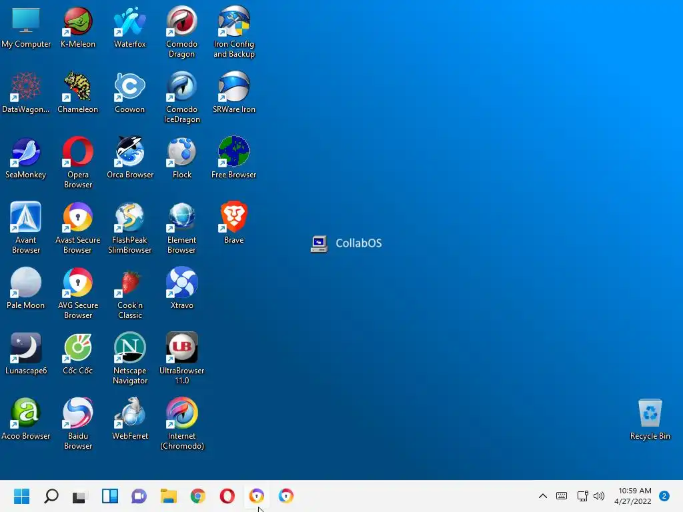Select Avast Secure Browser desktop shortcut
This screenshot has width=683, height=512.
tap(77, 228)
